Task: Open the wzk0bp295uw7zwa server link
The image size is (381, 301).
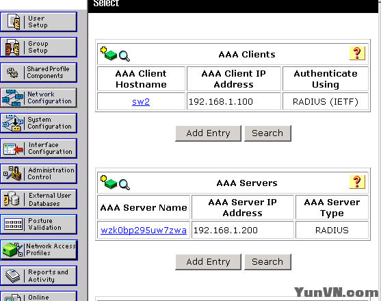Action: (x=144, y=230)
